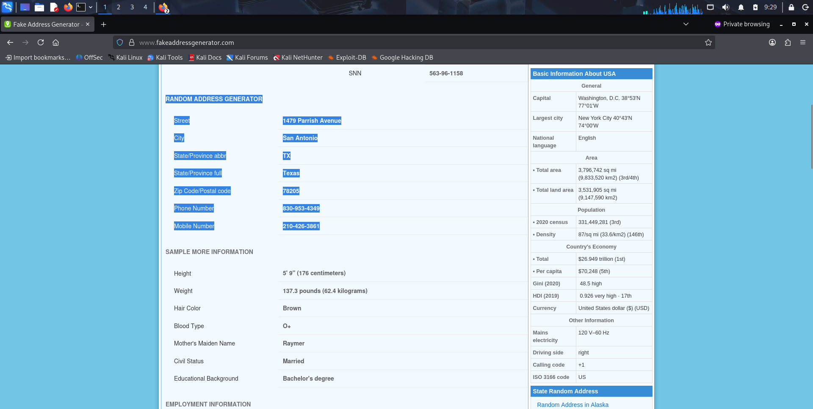Image resolution: width=813 pixels, height=409 pixels.
Task: Open the terminal emulator icon in the top panel
Action: click(81, 7)
